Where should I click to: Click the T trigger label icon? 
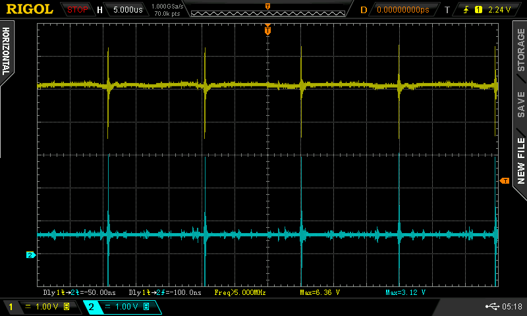pos(447,10)
